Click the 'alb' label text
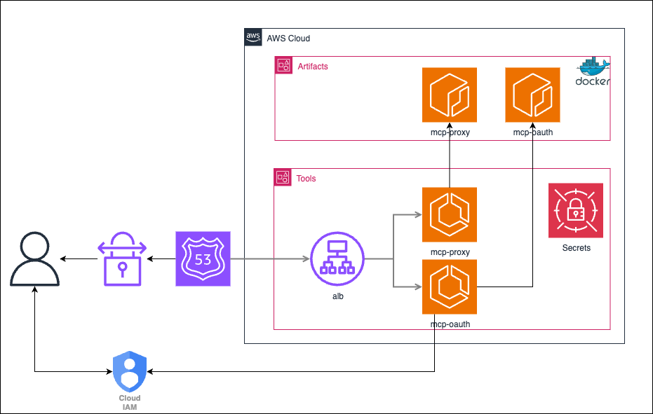 (x=338, y=296)
